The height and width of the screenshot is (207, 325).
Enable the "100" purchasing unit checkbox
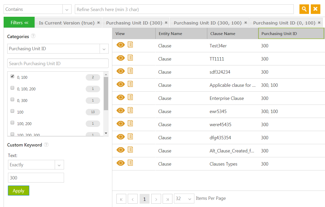click(12, 111)
